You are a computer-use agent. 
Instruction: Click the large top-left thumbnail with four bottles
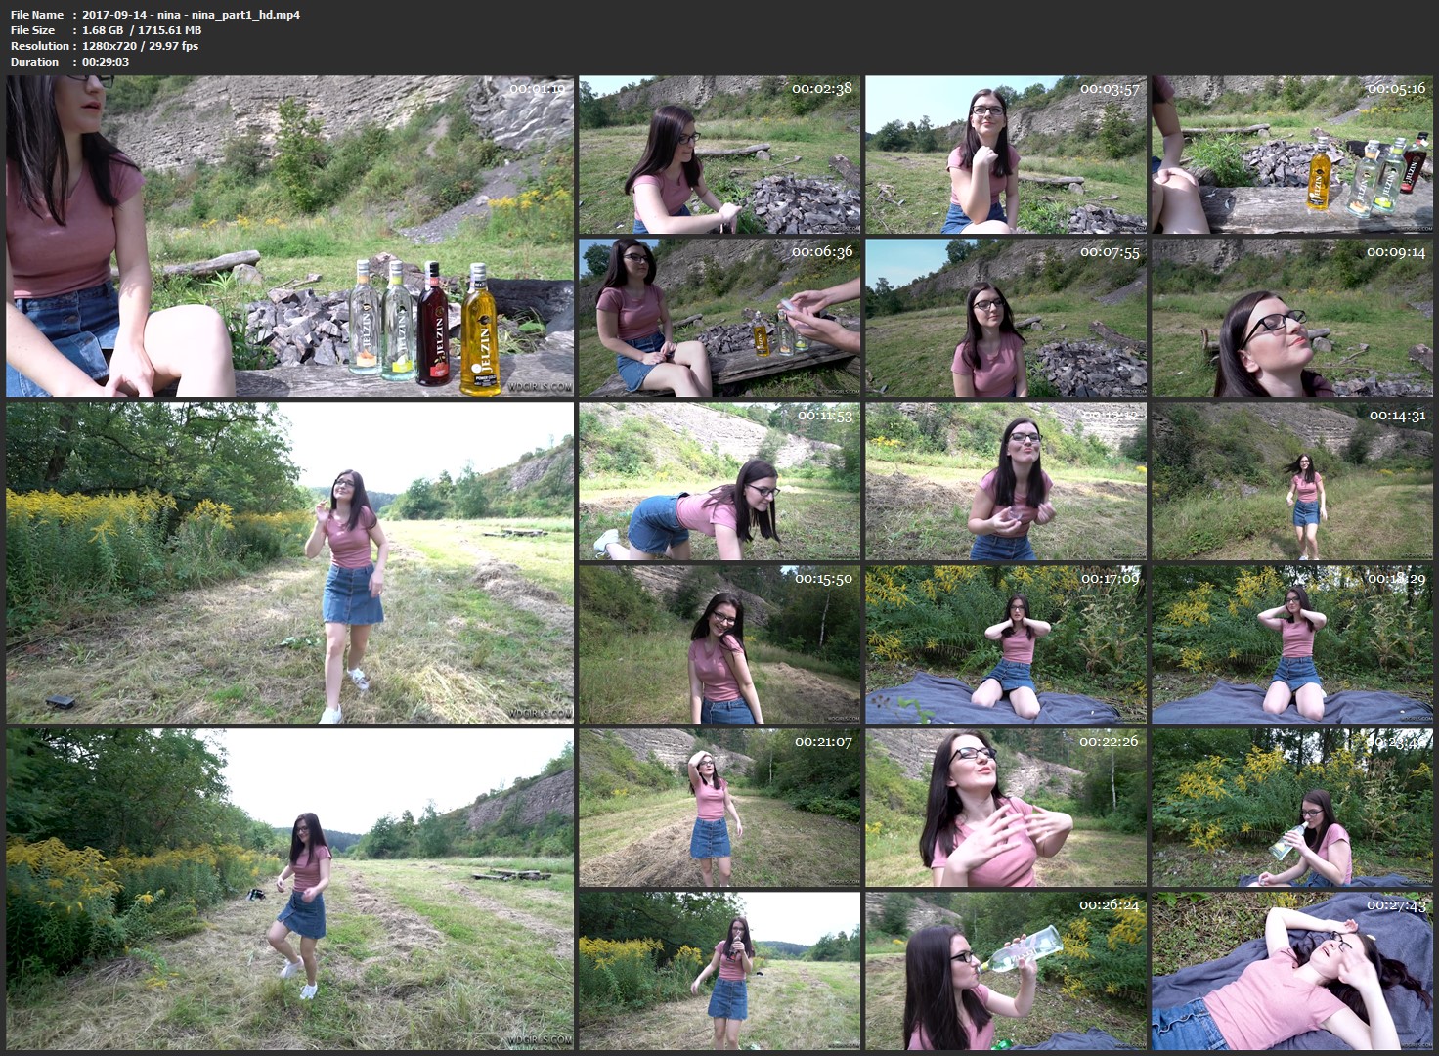pos(289,237)
